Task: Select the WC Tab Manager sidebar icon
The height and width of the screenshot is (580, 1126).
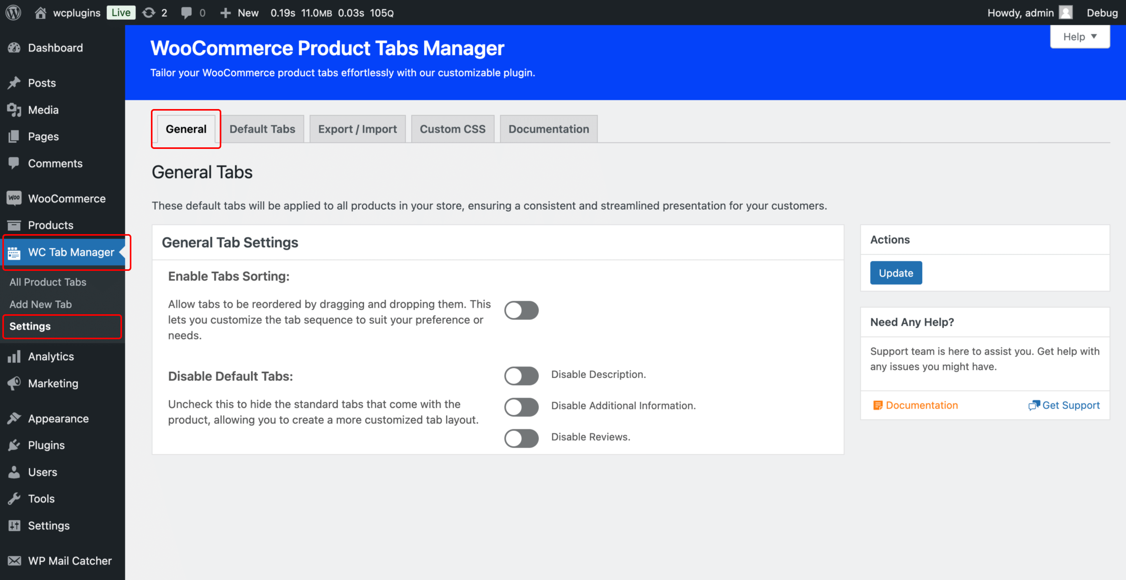Action: pos(14,252)
